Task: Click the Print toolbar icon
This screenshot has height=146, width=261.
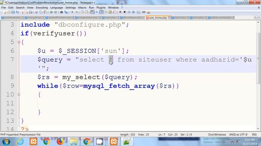Action: click(31, 12)
